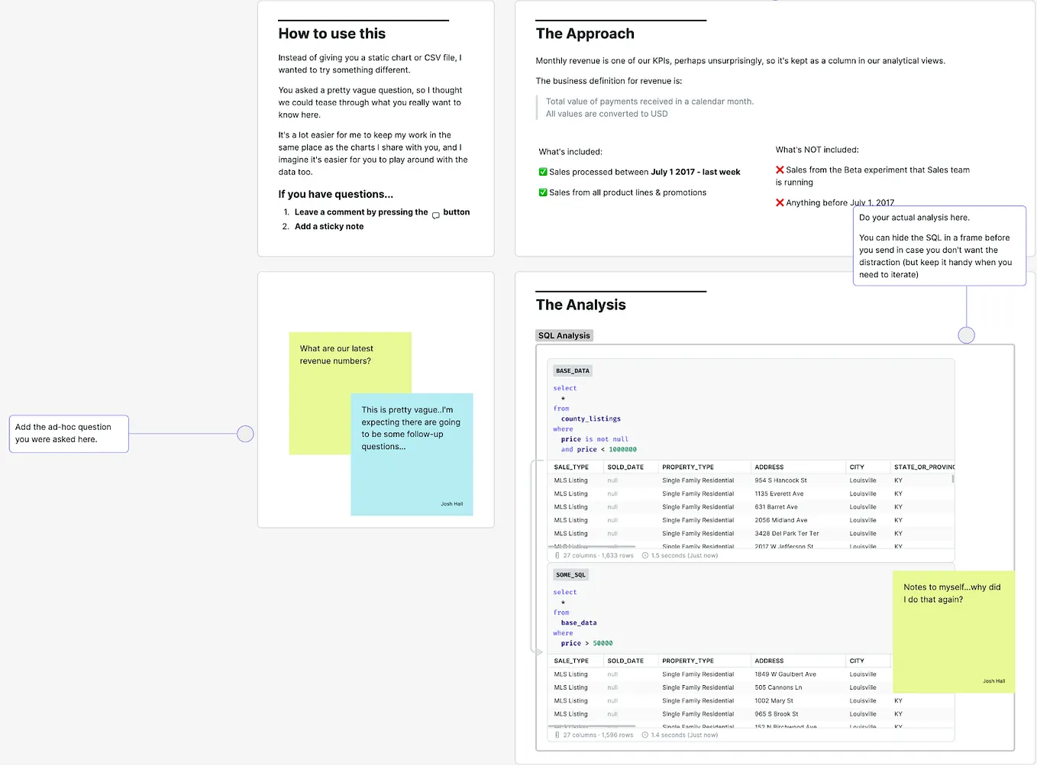1037x766 pixels.
Task: Click the red X beside "Sales from the Beta experiment"
Action: coord(780,170)
